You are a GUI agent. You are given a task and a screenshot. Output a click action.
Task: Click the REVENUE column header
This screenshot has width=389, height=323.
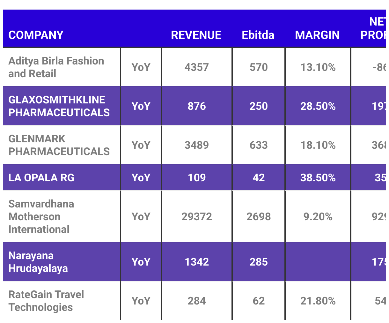pyautogui.click(x=196, y=35)
